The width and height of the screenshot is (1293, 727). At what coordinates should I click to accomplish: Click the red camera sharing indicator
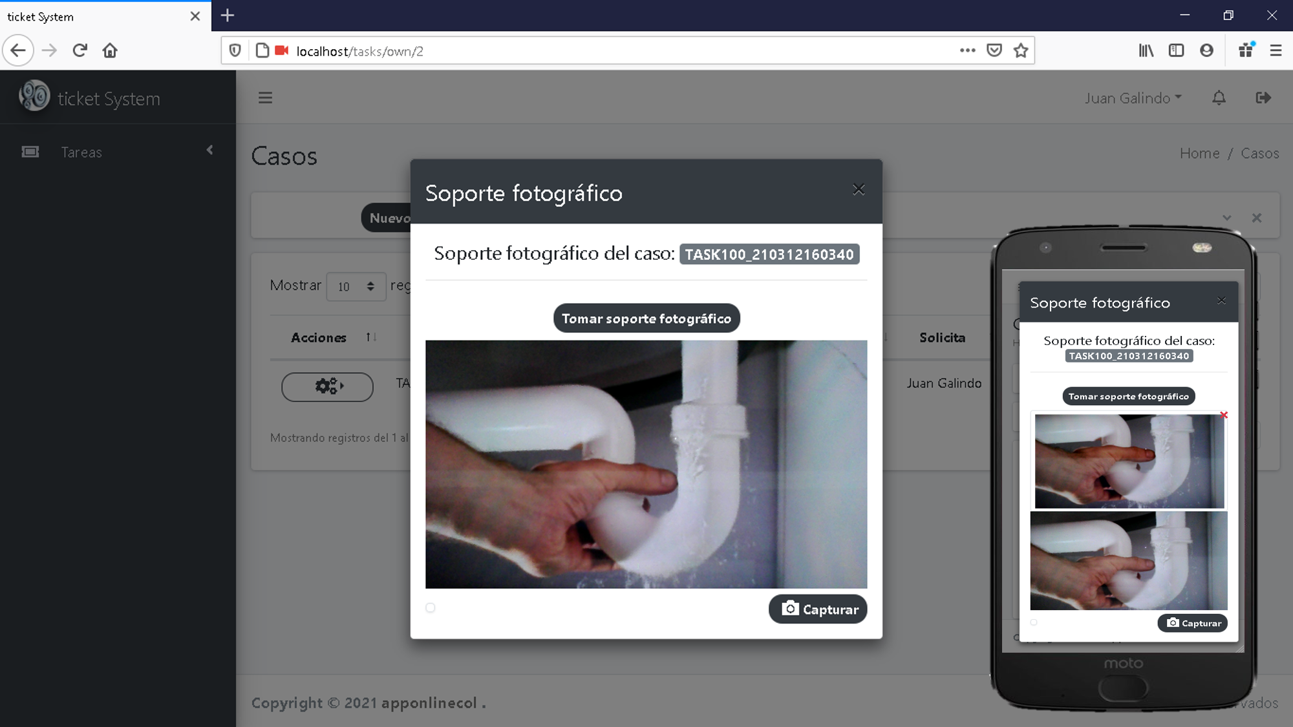click(x=281, y=50)
